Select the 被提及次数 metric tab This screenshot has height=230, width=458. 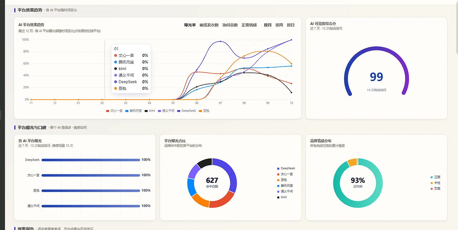point(209,25)
